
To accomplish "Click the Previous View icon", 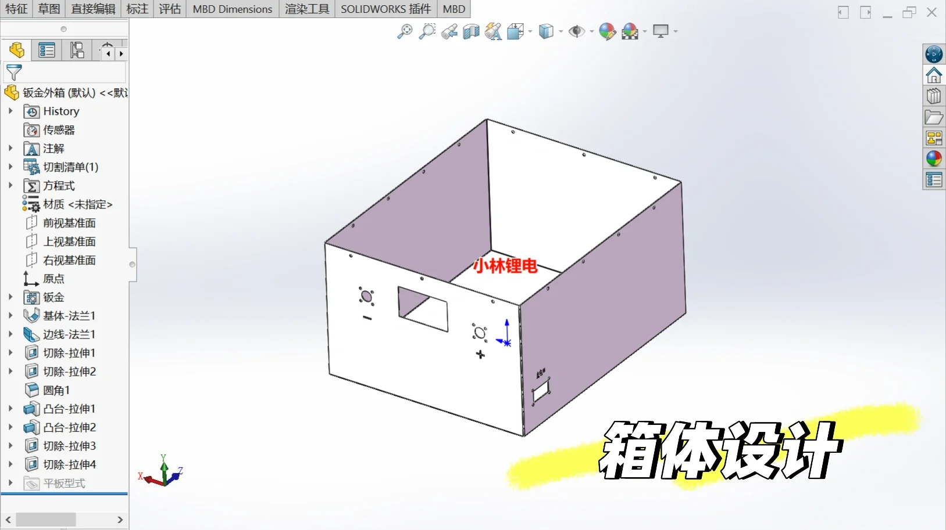I will (x=449, y=31).
